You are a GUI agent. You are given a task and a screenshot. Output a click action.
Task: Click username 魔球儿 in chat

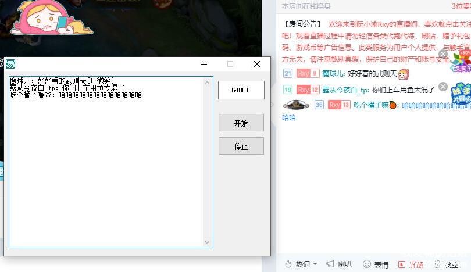[x=333, y=74]
